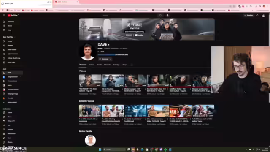Viewport: 270px width, 152px height.
Task: Activate voice search microphone
Action: pyautogui.click(x=167, y=15)
